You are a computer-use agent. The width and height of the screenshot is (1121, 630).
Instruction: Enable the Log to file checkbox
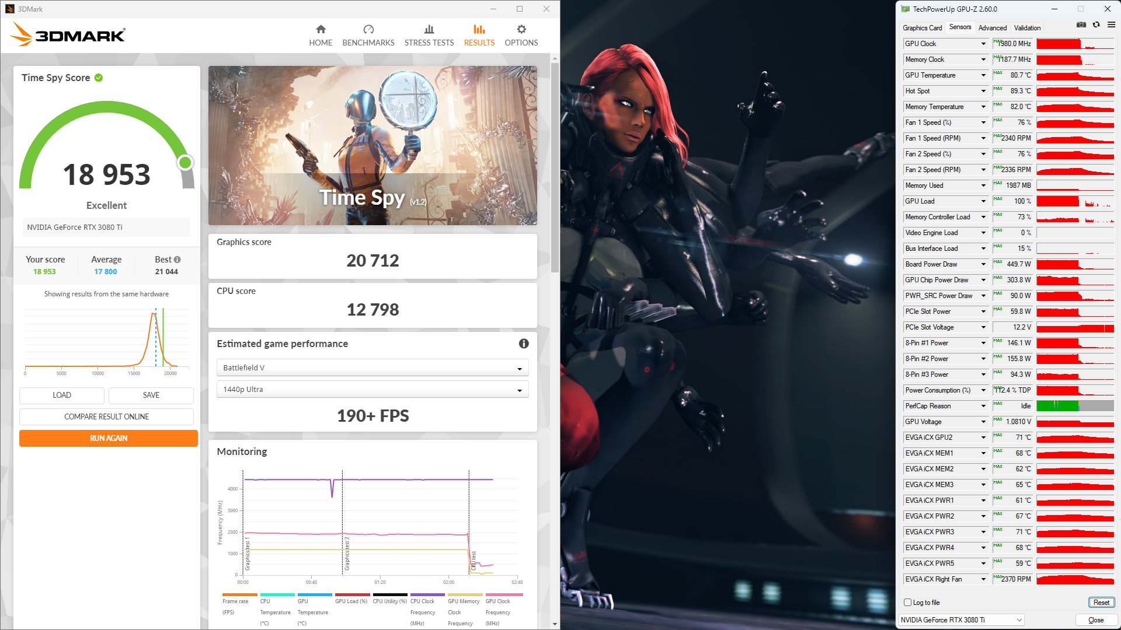pos(908,603)
